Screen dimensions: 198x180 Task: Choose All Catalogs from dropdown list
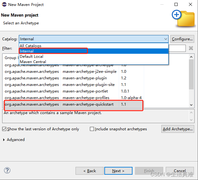pos(94,46)
